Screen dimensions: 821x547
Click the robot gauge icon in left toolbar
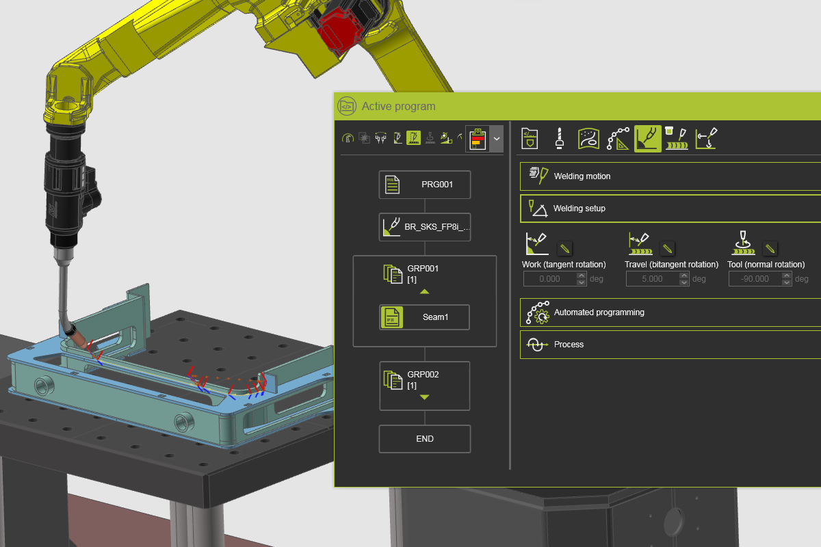coord(348,138)
